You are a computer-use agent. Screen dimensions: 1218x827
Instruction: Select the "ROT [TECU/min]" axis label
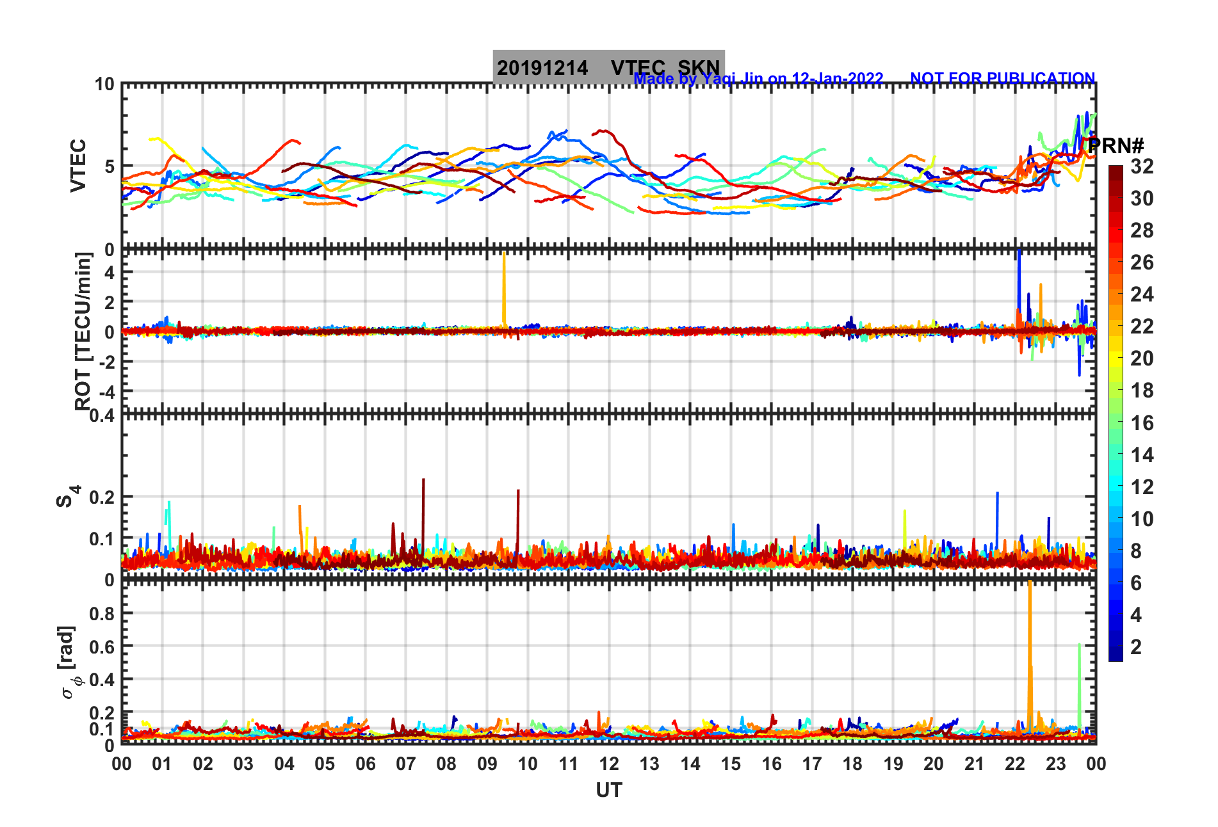(83, 331)
